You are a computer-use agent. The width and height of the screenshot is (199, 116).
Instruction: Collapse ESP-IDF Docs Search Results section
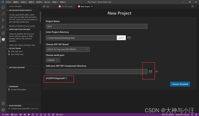(20, 10)
